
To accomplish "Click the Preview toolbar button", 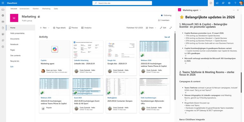I will coord(73,28).
